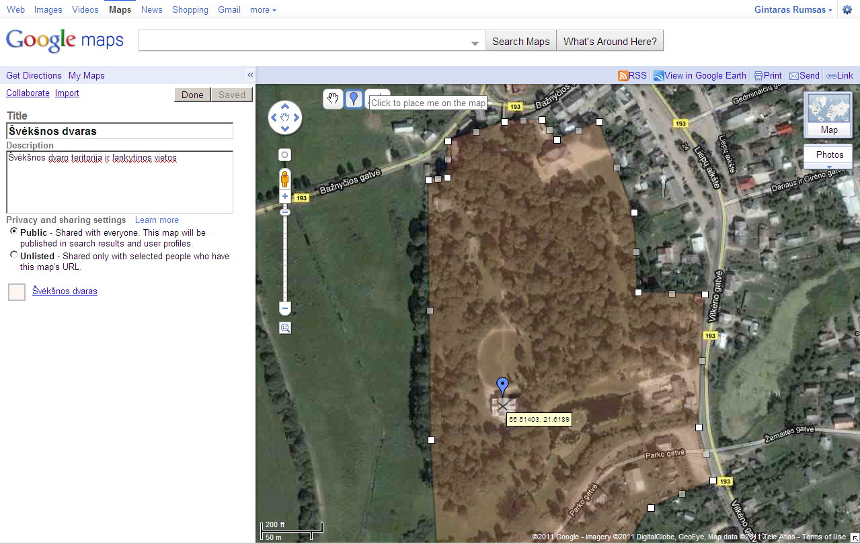Expand the Photos layer dropdown
The width and height of the screenshot is (860, 544).
(829, 166)
